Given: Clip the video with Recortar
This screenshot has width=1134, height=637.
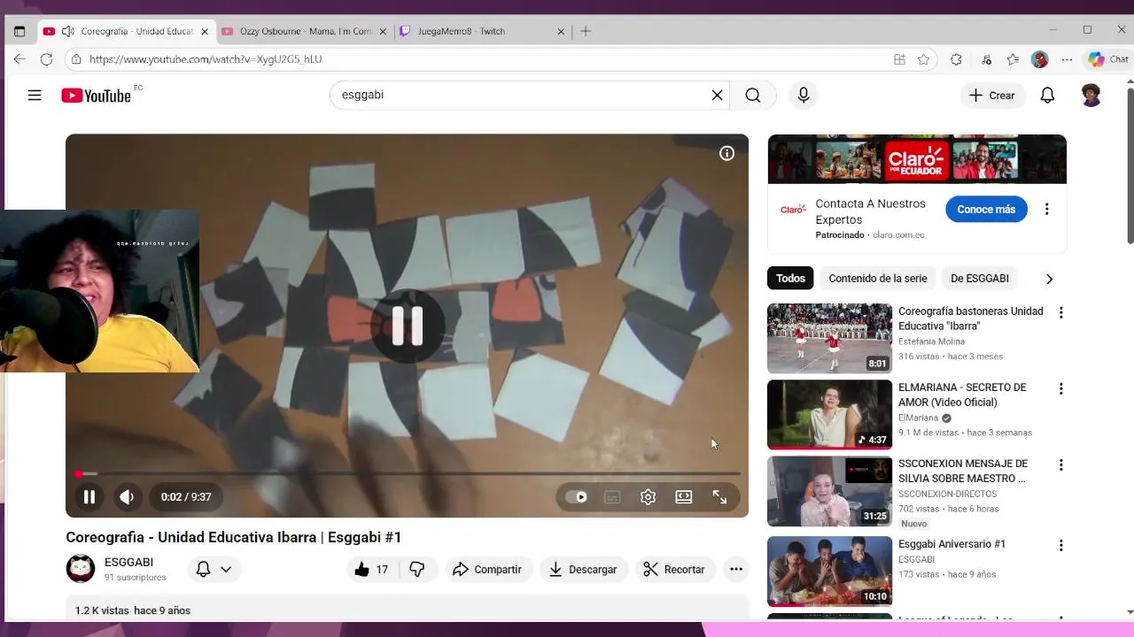Looking at the screenshot, I should tap(674, 570).
